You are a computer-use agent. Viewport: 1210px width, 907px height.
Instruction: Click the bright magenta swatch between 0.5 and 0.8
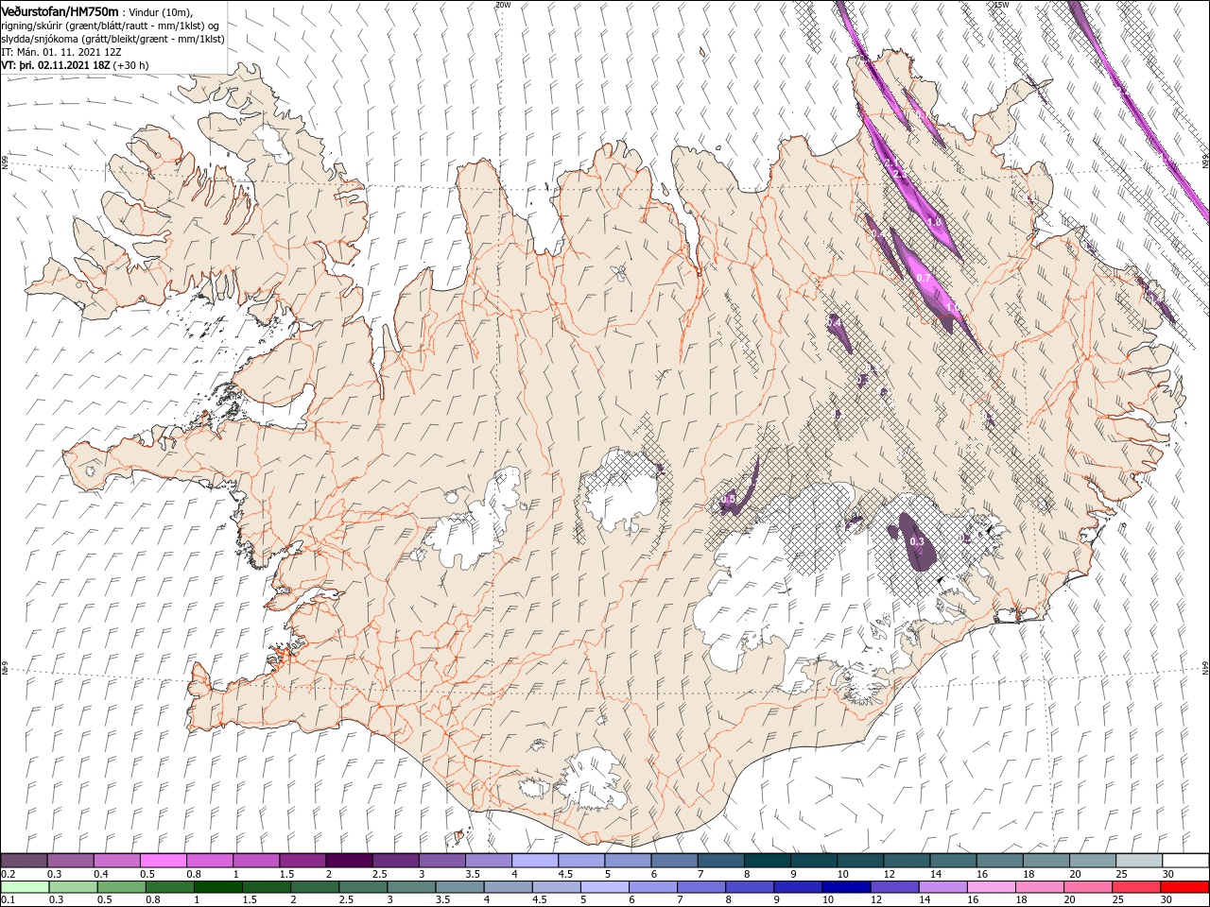164,861
